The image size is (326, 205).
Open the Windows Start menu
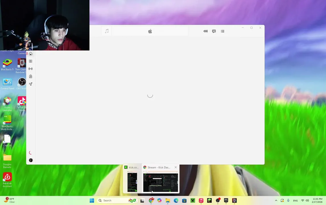click(92, 200)
